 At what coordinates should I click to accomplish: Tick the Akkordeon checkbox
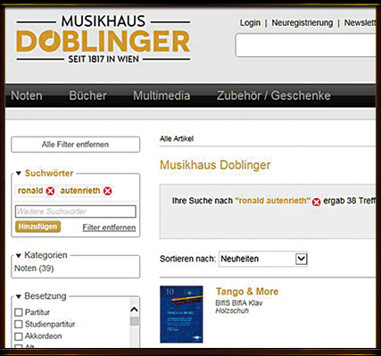point(19,336)
